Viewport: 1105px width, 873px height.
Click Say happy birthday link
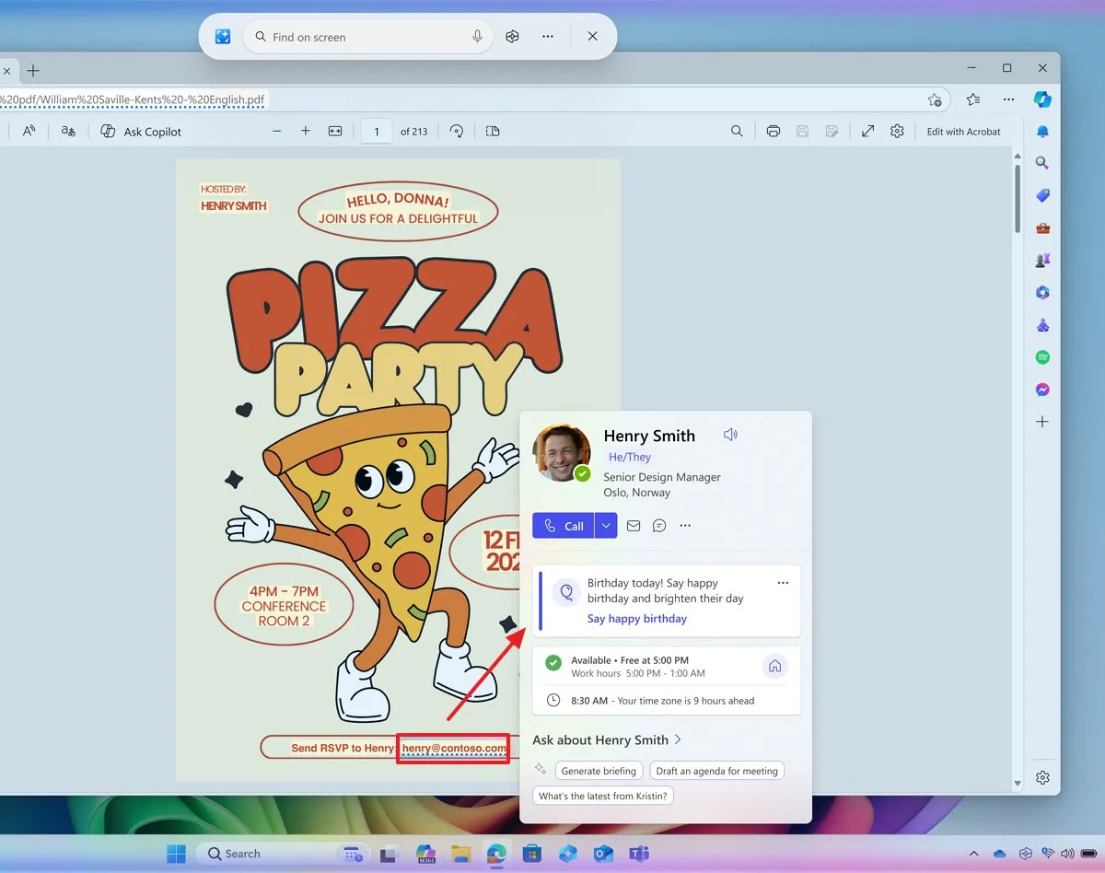point(637,619)
